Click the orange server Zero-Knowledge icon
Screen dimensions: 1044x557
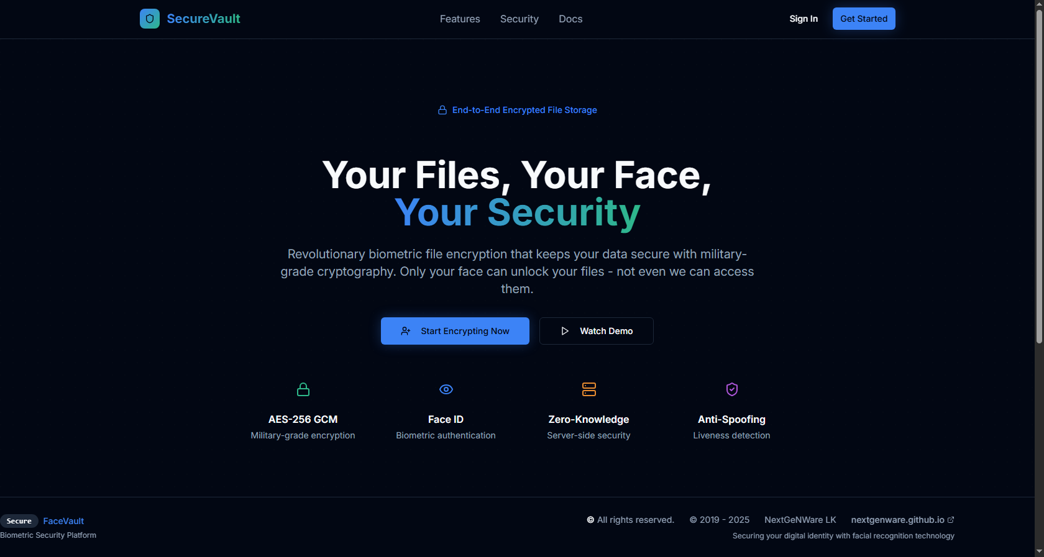tap(589, 389)
